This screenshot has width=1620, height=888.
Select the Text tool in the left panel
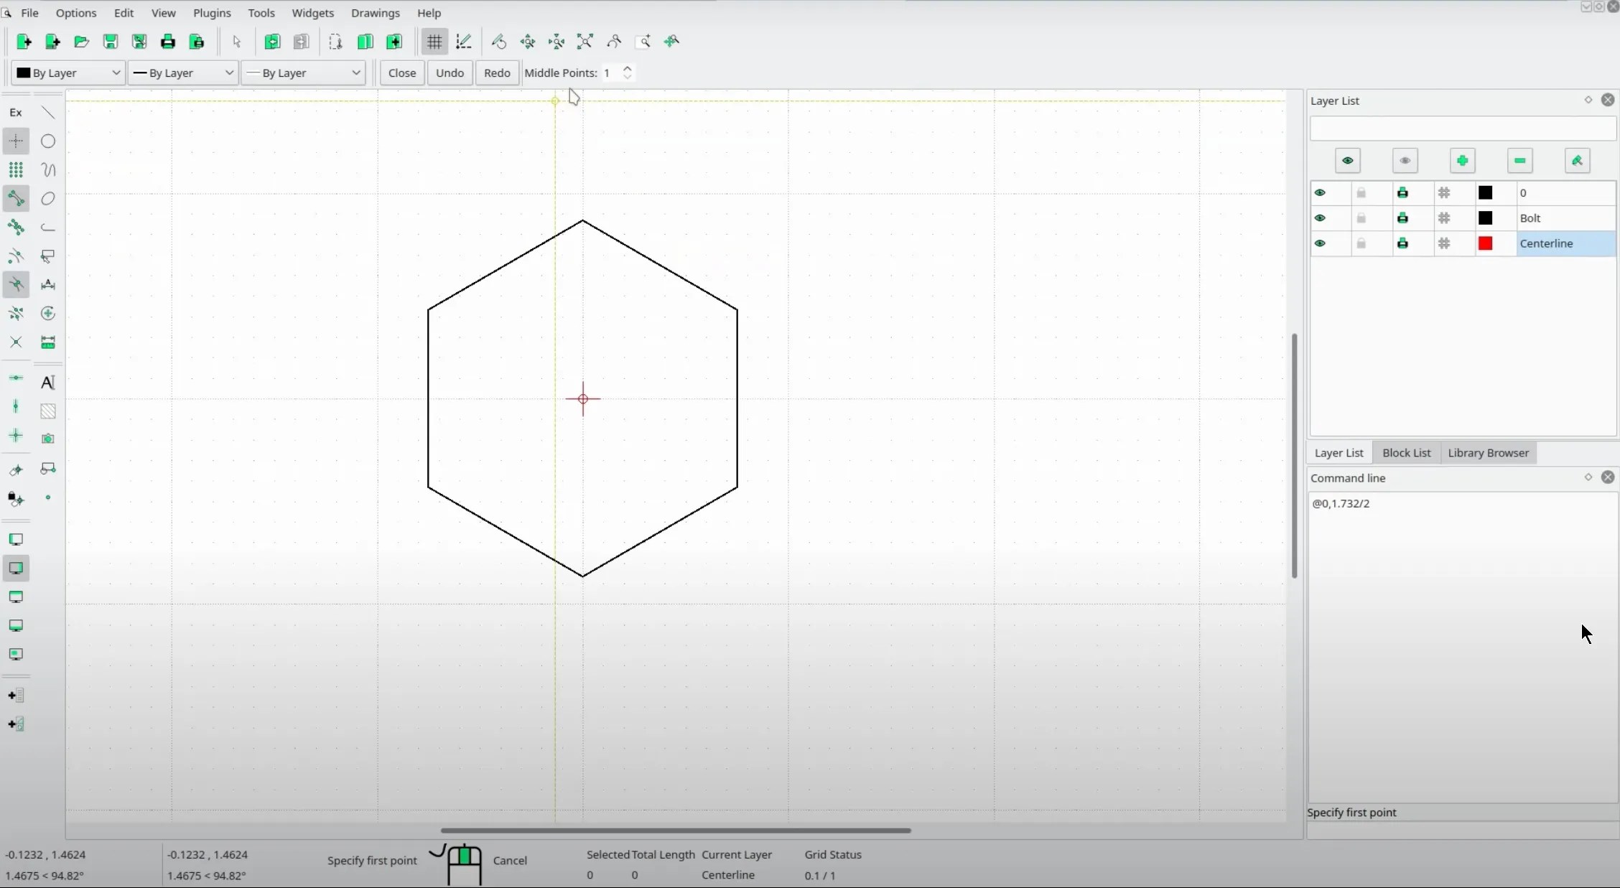[48, 383]
